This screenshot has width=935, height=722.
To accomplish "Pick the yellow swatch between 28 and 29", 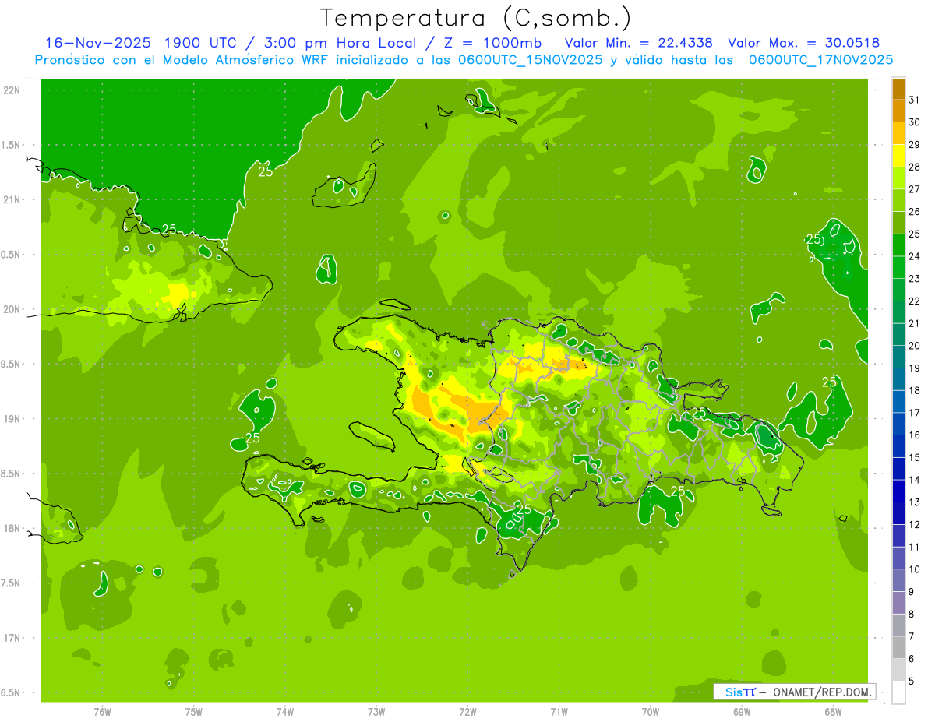I will pyautogui.click(x=898, y=156).
